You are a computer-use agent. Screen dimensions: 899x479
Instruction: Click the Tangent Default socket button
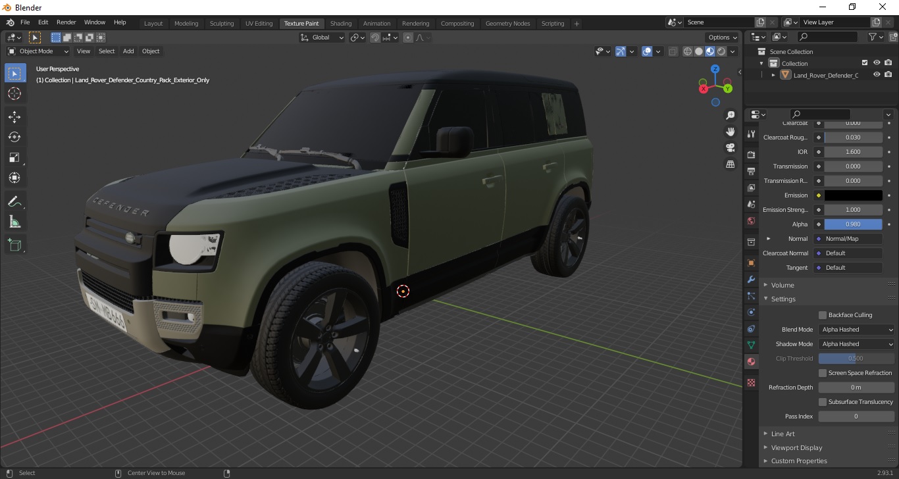tap(848, 268)
